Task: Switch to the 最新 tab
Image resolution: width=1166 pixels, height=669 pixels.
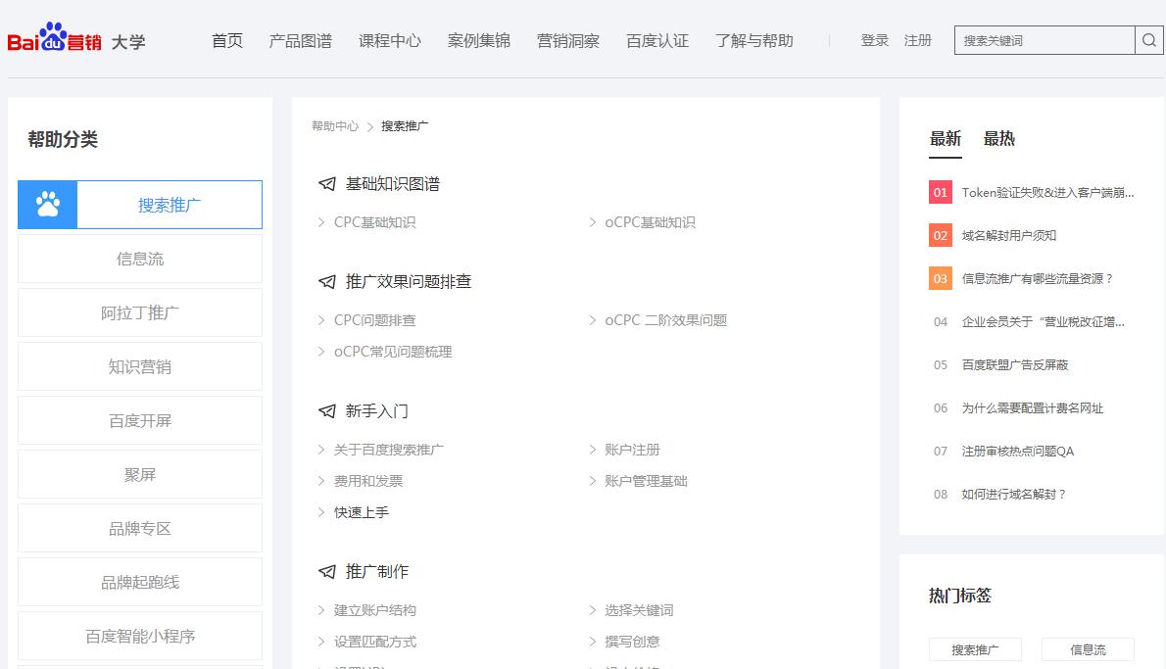Action: coord(946,139)
